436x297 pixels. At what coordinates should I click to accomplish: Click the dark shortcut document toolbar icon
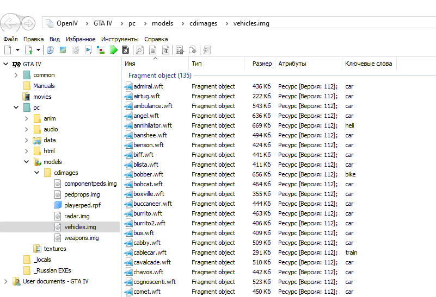pos(126,50)
